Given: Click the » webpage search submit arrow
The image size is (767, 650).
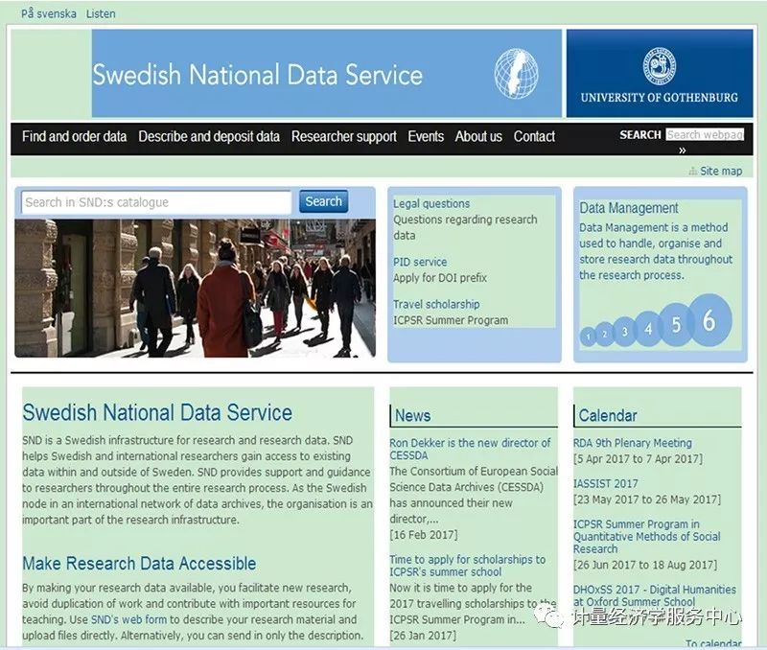Looking at the screenshot, I should click(x=682, y=150).
